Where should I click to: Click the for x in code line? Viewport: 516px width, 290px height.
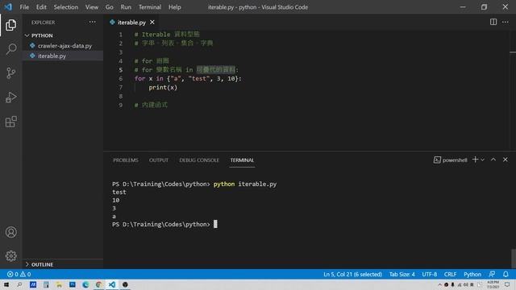[188, 79]
